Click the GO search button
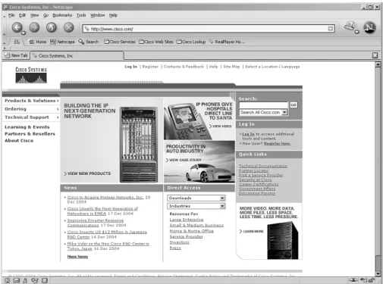 [294, 105]
